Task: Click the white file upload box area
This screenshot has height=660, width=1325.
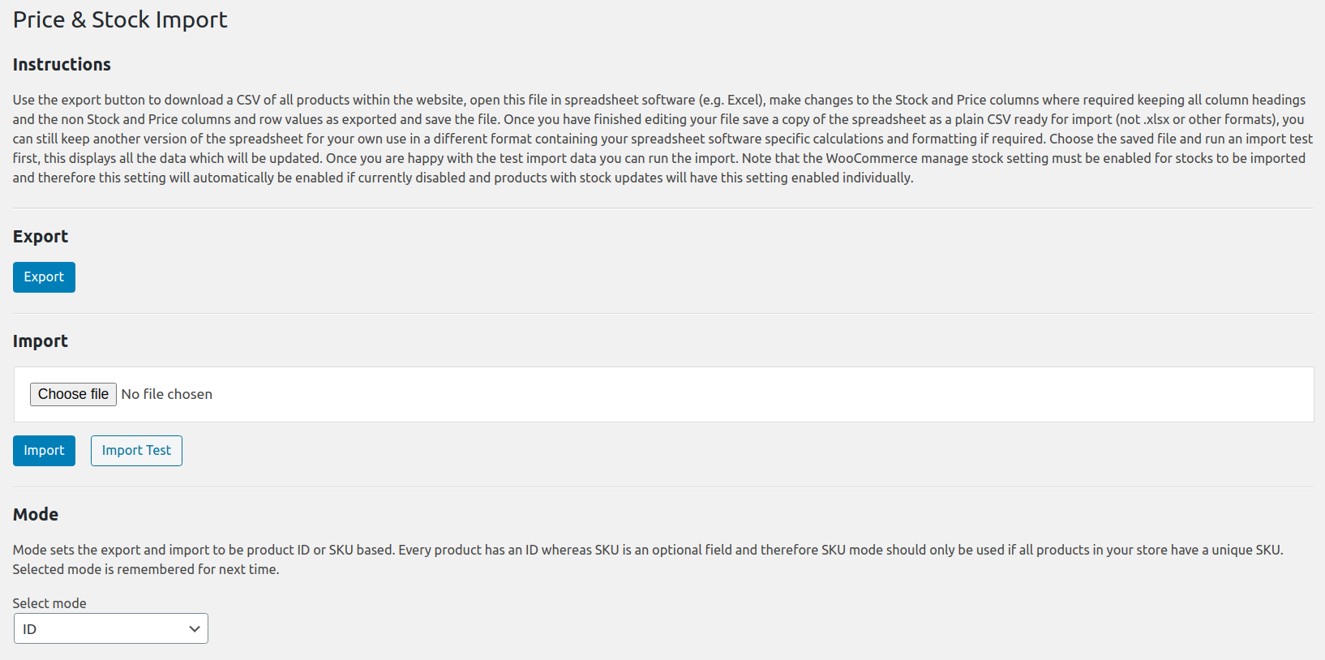Action: point(730,395)
